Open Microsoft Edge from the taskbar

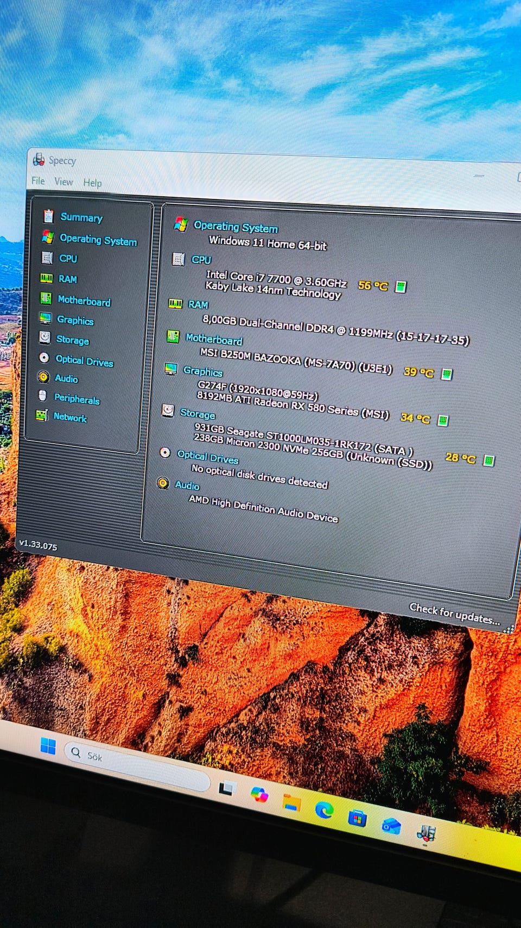click(325, 810)
